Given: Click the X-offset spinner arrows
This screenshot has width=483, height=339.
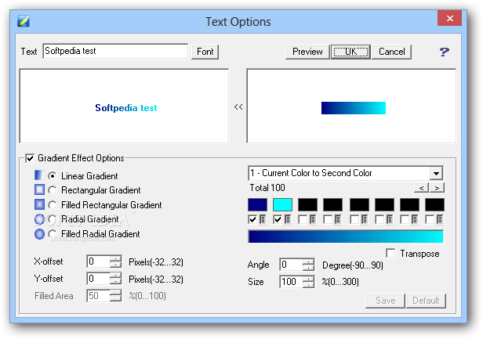Looking at the screenshot, I should 115,261.
